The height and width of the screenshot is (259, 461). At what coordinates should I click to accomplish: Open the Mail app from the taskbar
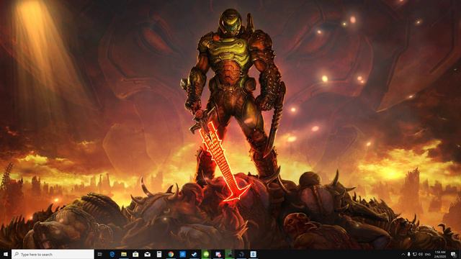click(147, 254)
